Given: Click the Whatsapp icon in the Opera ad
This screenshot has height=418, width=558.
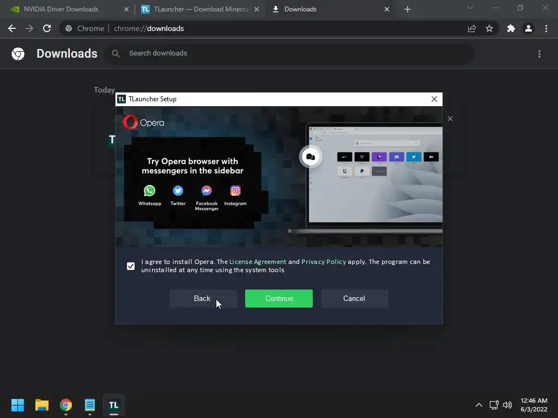Looking at the screenshot, I should click(x=149, y=191).
